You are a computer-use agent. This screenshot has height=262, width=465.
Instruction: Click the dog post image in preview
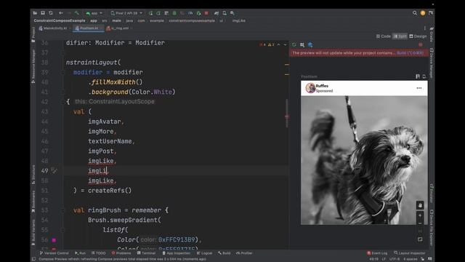pyautogui.click(x=364, y=160)
